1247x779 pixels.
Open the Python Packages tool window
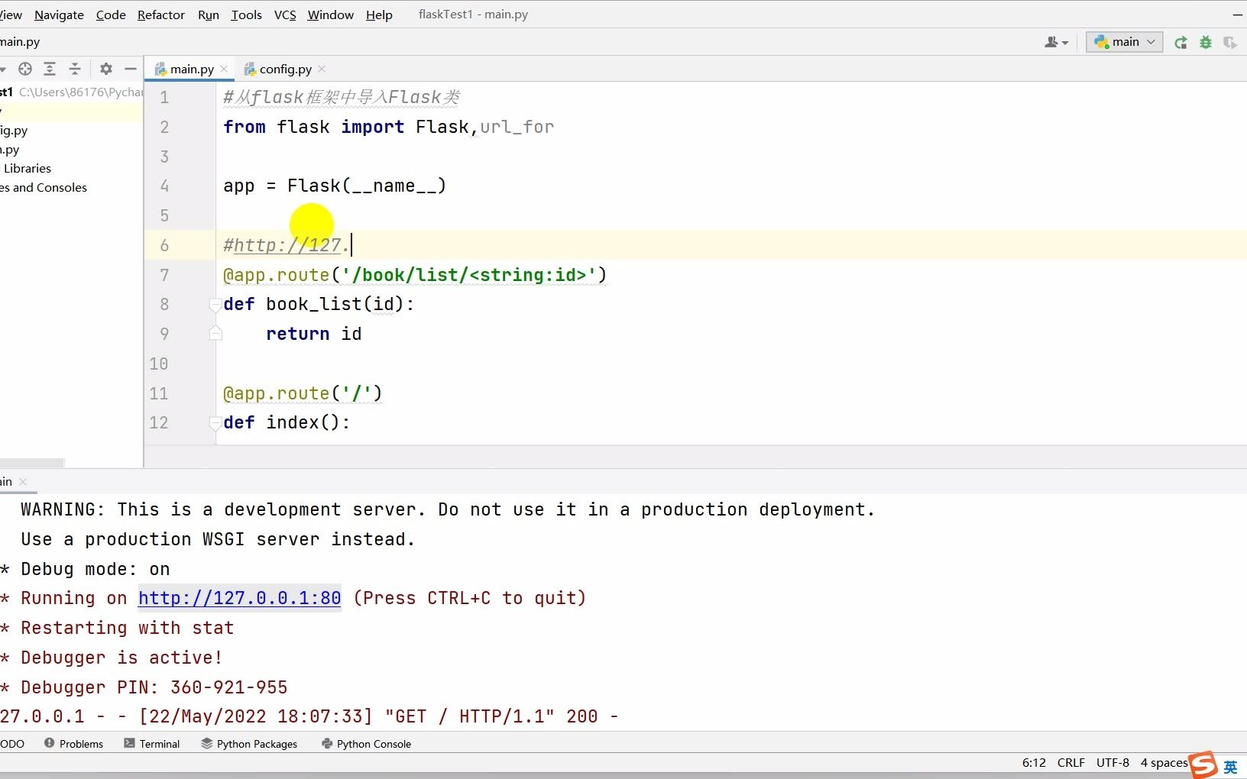tap(249, 743)
